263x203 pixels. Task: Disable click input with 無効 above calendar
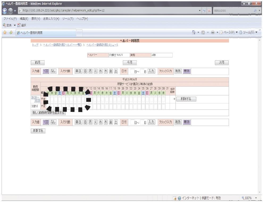186,71
